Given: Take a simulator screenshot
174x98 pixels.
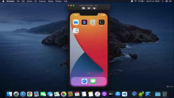Looking at the screenshot, I should coord(83,8).
